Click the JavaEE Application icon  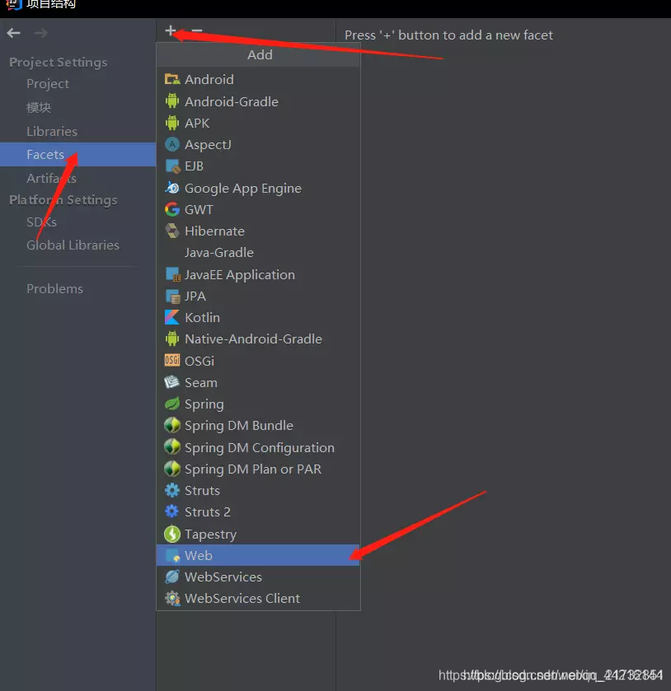172,274
